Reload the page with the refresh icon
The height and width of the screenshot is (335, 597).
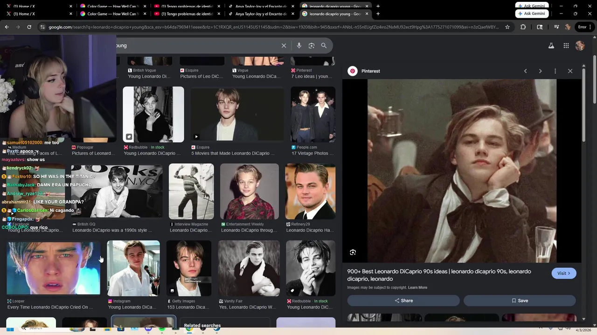click(x=29, y=27)
